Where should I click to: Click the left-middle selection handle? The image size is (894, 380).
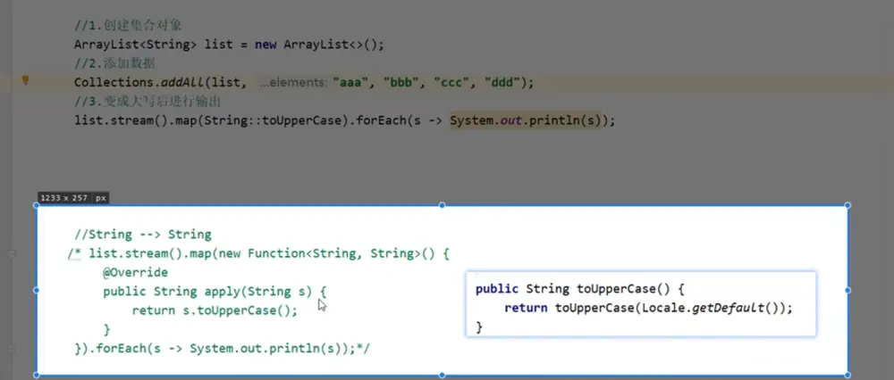tap(37, 290)
